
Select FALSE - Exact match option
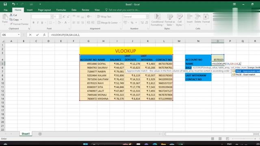click(x=246, y=75)
